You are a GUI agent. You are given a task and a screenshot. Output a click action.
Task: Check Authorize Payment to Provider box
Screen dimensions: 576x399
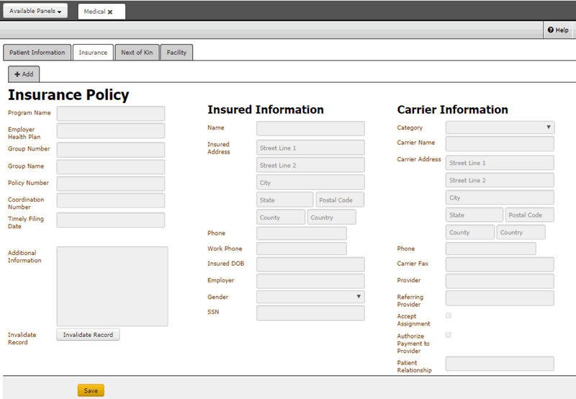(449, 335)
